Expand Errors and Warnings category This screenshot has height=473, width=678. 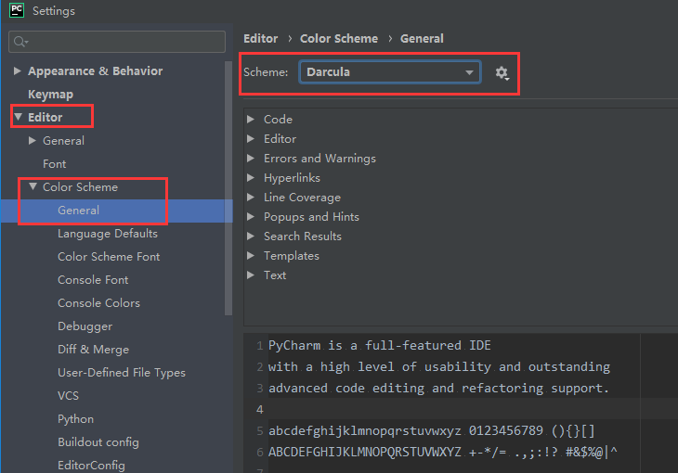point(251,158)
